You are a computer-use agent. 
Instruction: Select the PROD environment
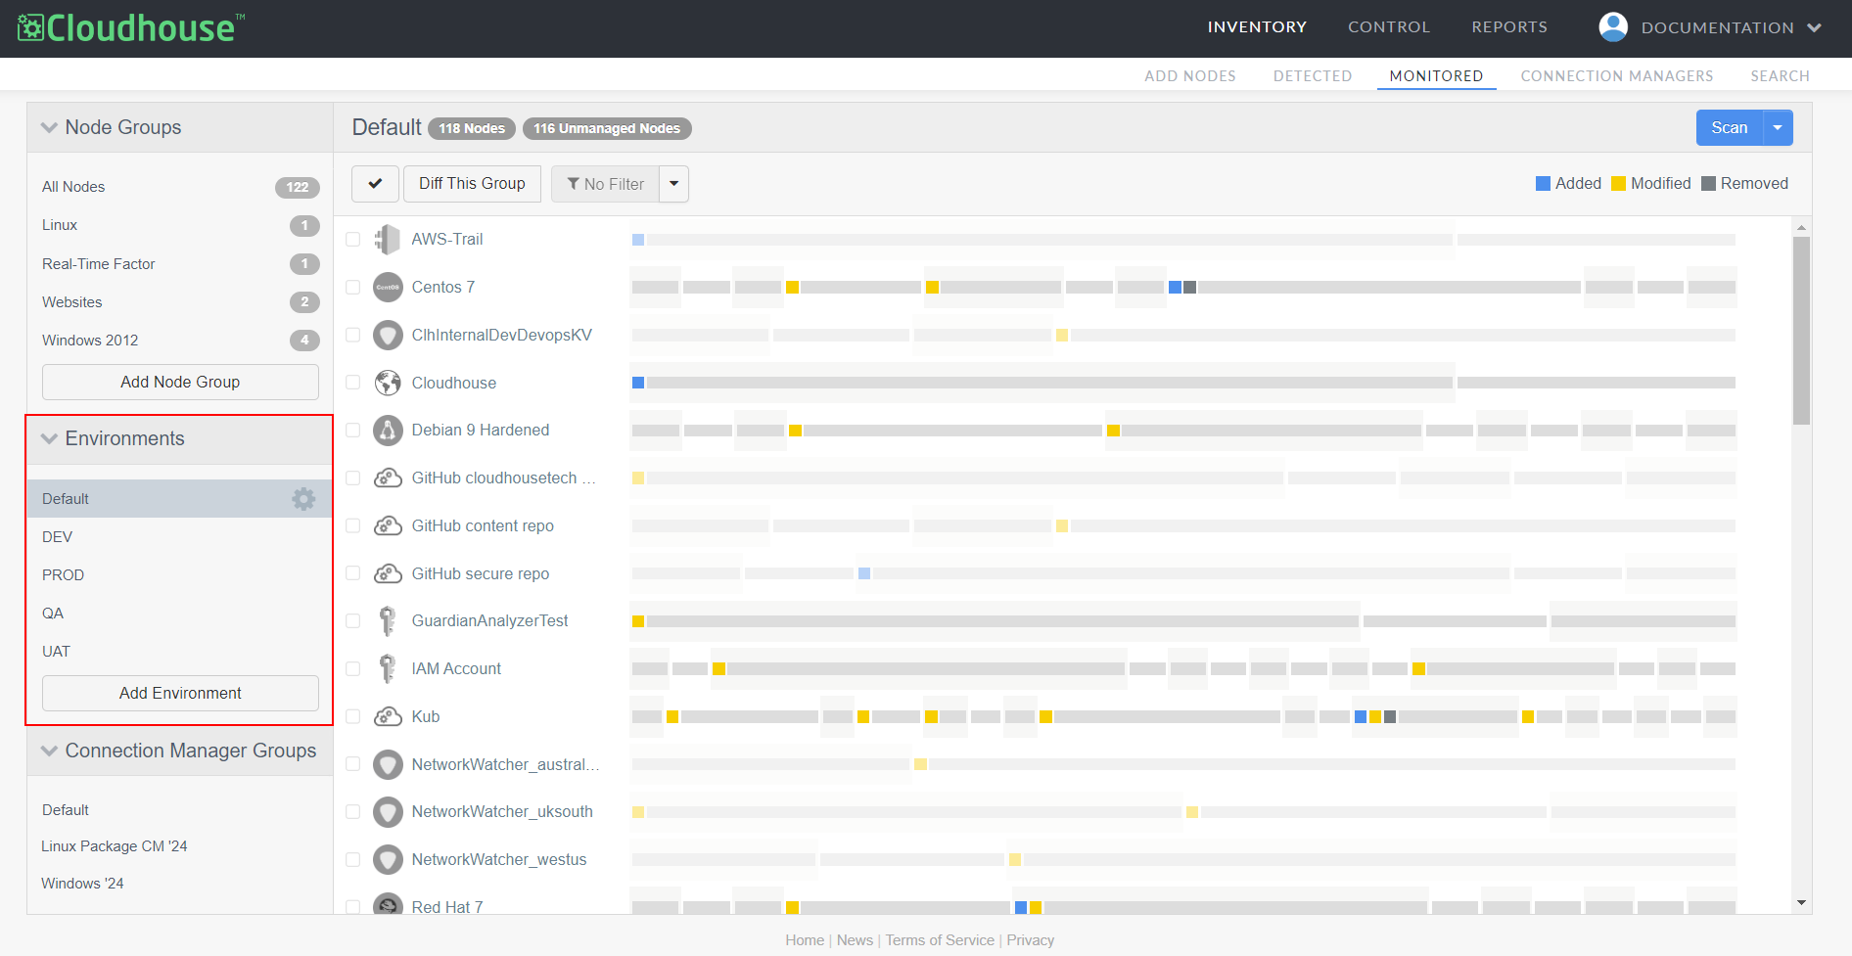[63, 575]
